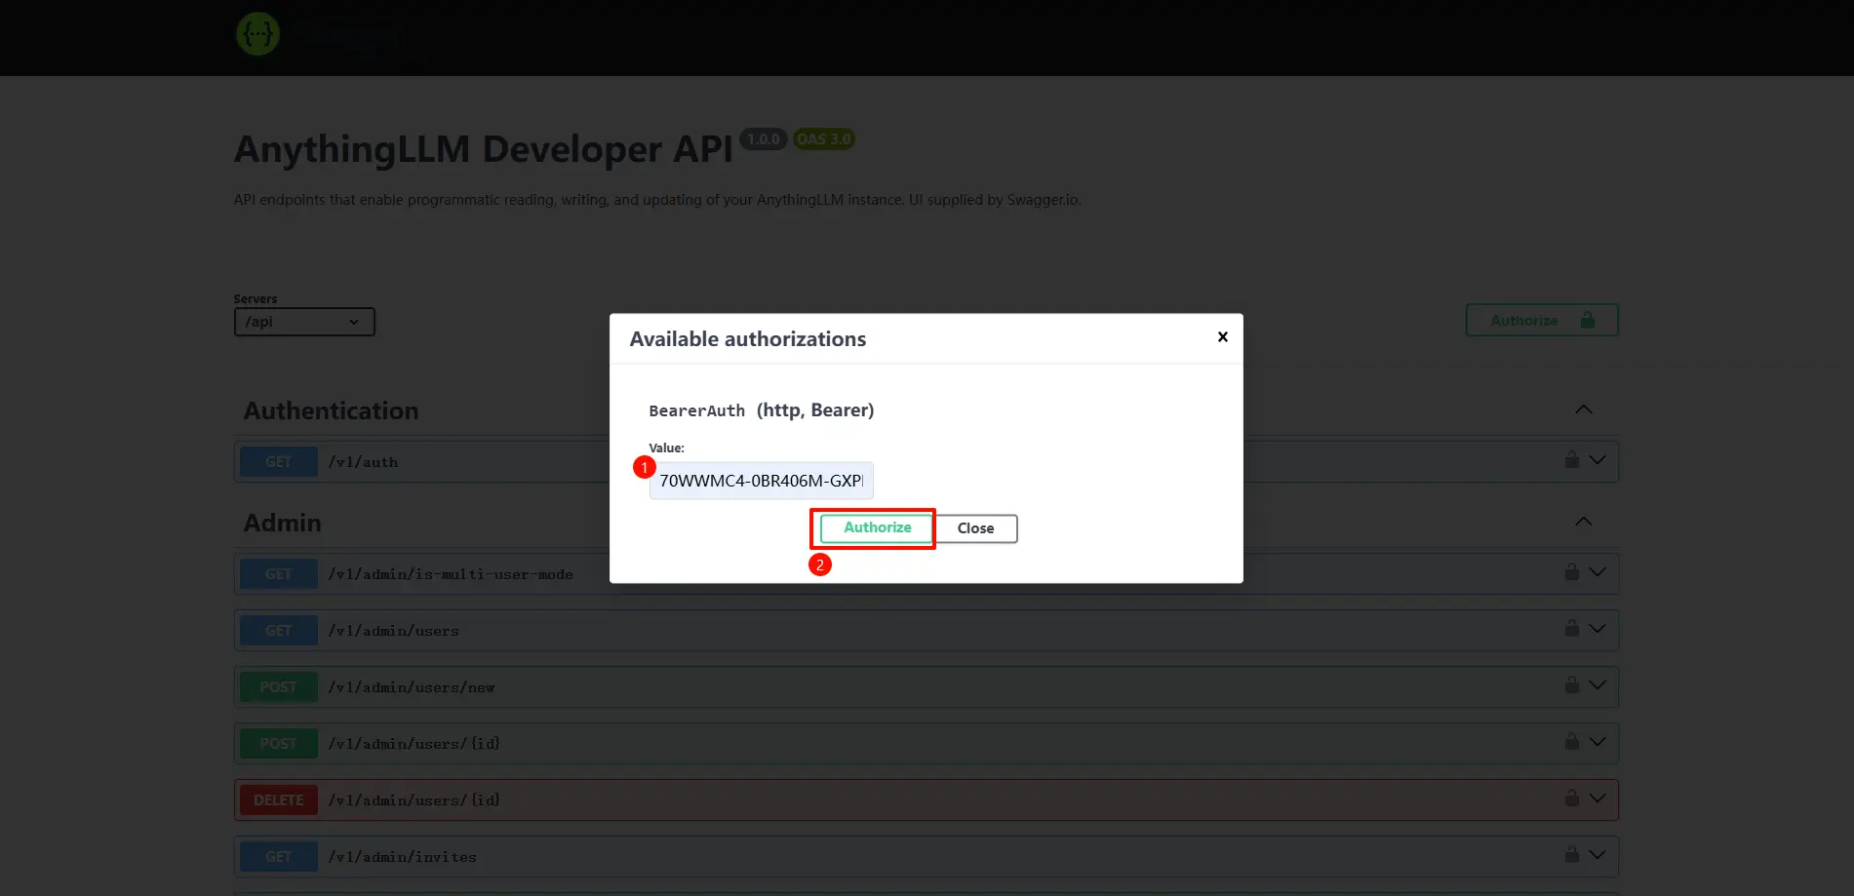Expand GET /v1/admin/users chevron
Viewport: 1854px width, 896px height.
click(1597, 629)
